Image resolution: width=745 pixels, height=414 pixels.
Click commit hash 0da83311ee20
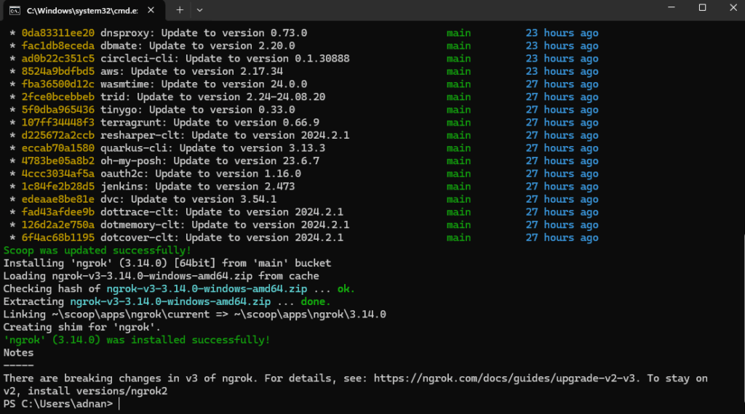click(x=58, y=33)
